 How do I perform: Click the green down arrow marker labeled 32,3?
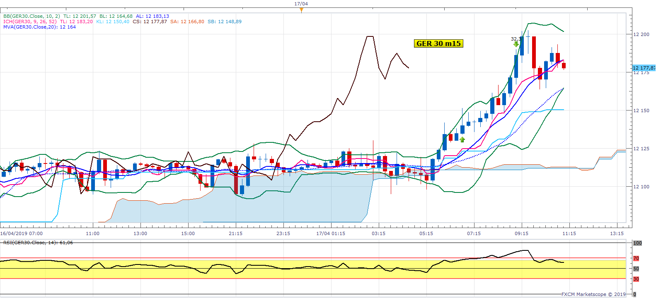click(x=516, y=44)
